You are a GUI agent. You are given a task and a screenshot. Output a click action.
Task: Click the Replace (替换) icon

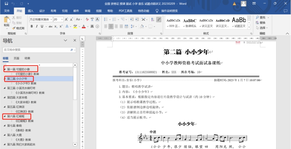258,23
